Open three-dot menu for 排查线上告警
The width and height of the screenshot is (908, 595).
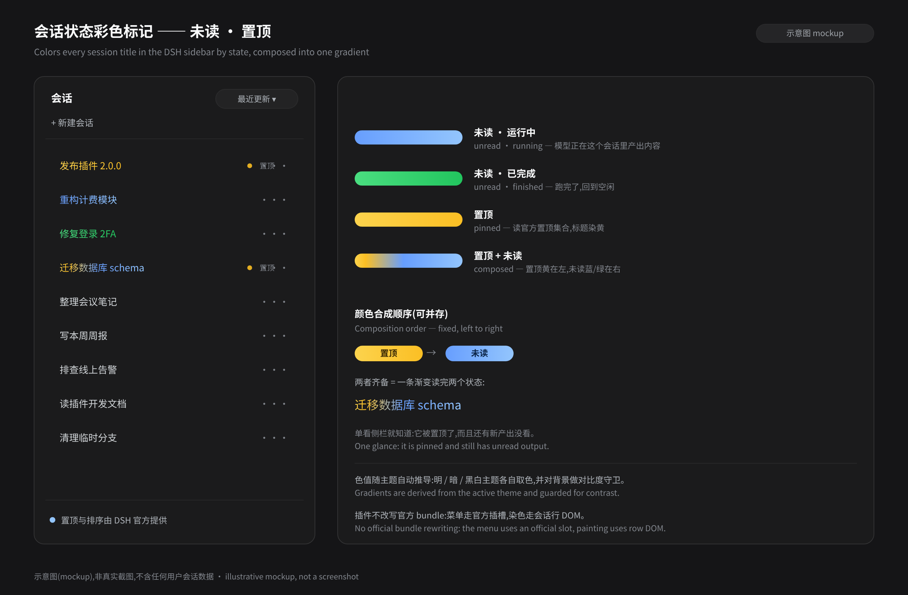274,369
